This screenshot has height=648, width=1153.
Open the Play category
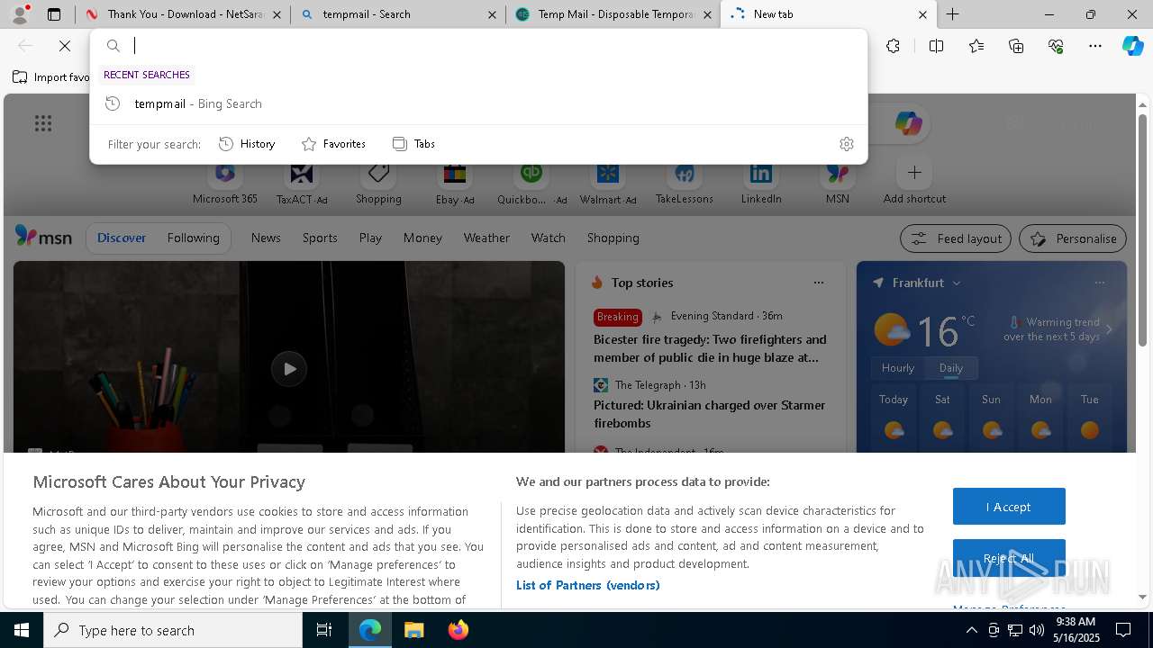[x=370, y=238]
